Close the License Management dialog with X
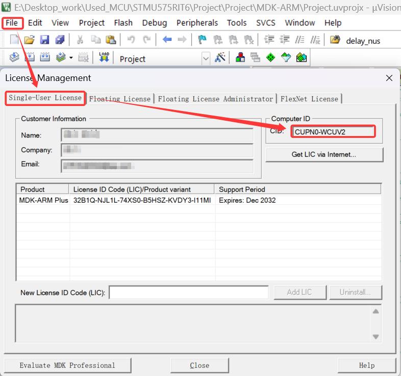The width and height of the screenshot is (401, 376). (x=389, y=78)
